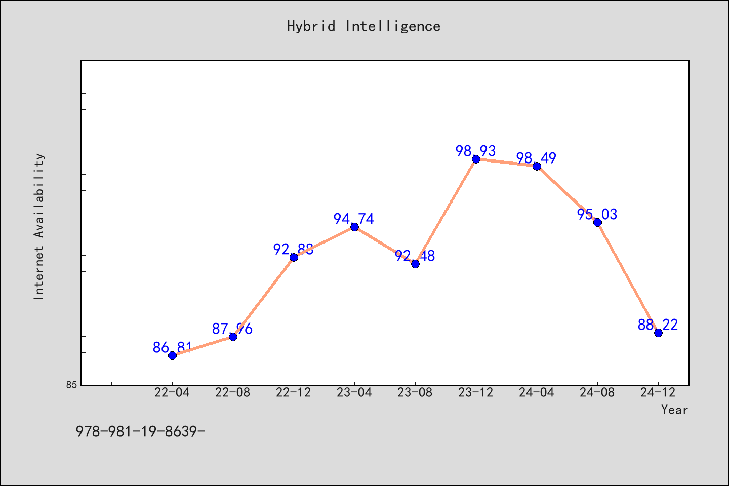The width and height of the screenshot is (729, 486).
Task: Click the 98.49 value label
Action: tap(537, 158)
